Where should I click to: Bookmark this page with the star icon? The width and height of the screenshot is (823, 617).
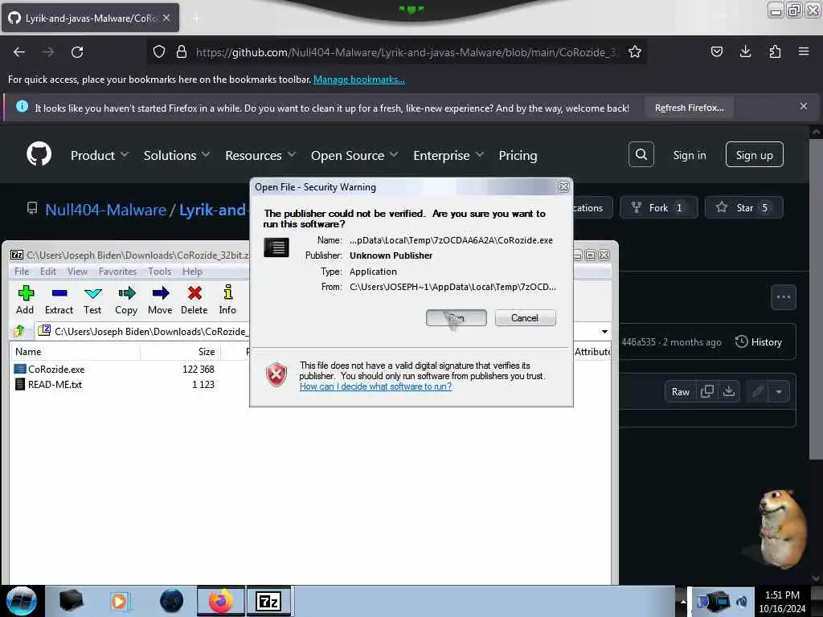635,52
